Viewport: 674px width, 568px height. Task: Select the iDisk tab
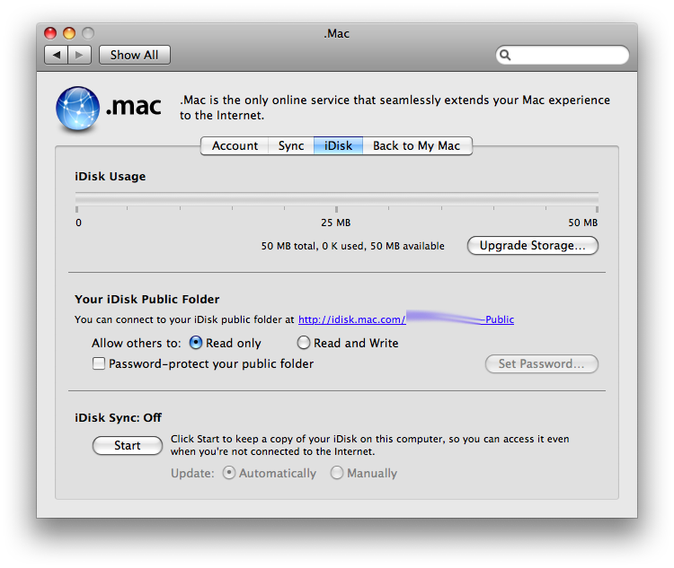coord(338,146)
